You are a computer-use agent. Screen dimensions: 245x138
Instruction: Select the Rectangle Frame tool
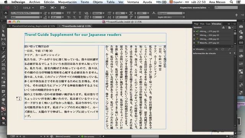pos(3,65)
